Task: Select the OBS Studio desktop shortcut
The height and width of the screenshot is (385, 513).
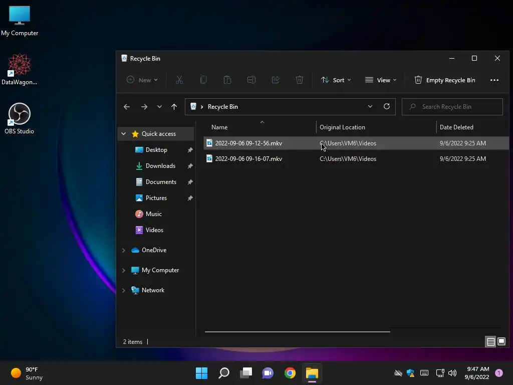Action: click(x=20, y=118)
